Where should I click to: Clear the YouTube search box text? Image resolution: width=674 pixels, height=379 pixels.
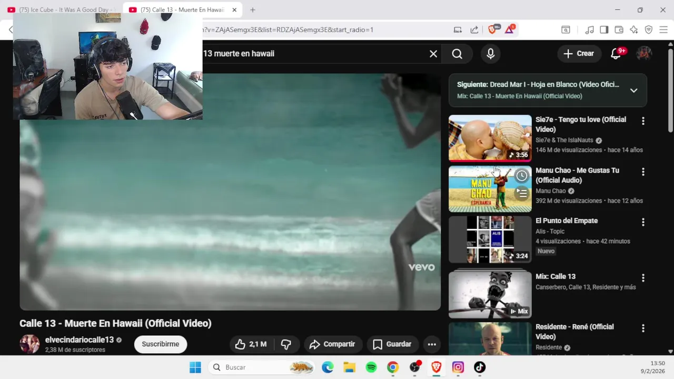click(x=433, y=54)
